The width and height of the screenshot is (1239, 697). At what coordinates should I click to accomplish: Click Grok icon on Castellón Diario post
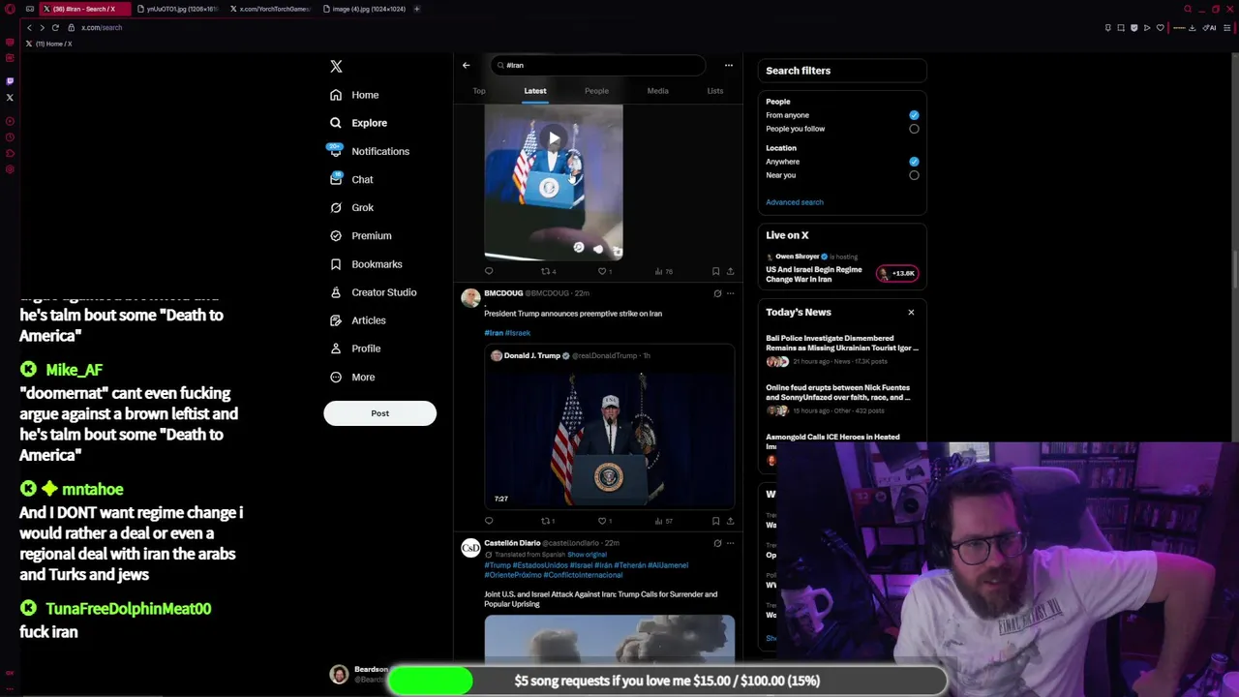click(x=717, y=543)
